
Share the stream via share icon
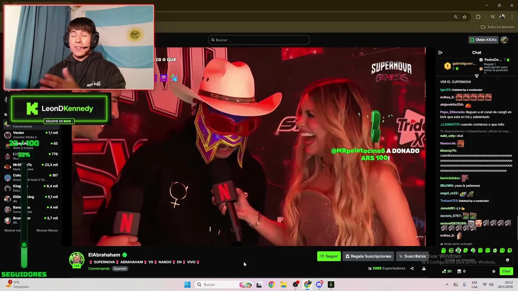click(412, 268)
